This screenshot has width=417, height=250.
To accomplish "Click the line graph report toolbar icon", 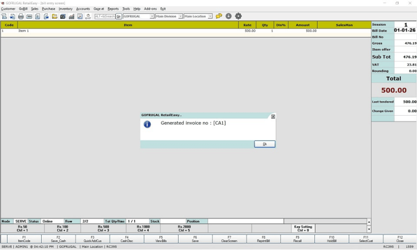I will pyautogui.click(x=80, y=17).
